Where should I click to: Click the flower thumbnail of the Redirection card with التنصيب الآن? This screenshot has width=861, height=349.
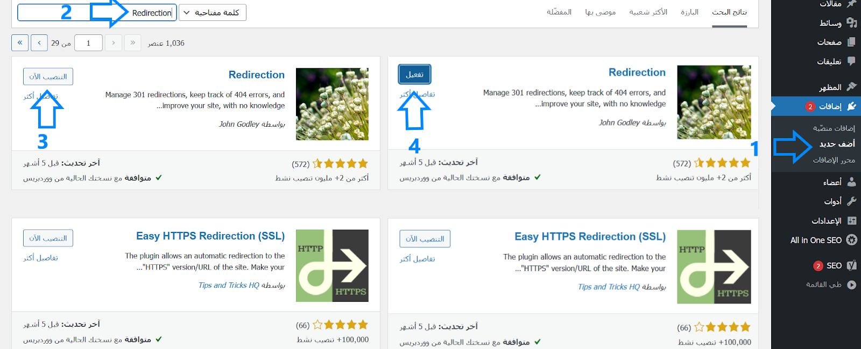pyautogui.click(x=332, y=104)
